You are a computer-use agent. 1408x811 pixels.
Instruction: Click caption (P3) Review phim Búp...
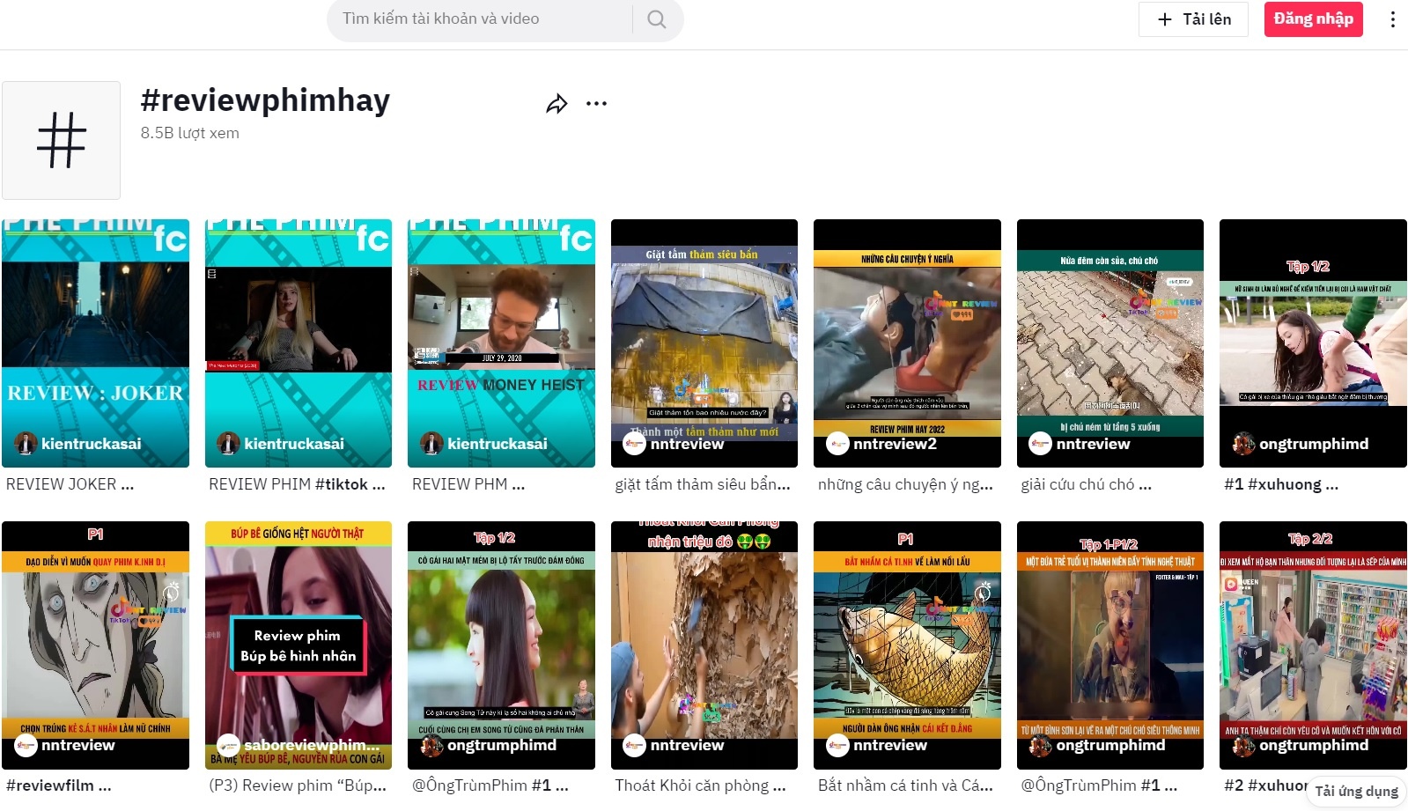(x=298, y=785)
